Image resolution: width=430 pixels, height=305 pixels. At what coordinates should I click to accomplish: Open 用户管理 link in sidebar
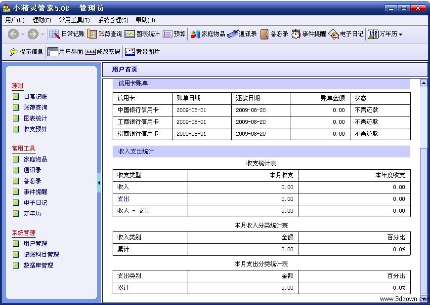(x=36, y=243)
